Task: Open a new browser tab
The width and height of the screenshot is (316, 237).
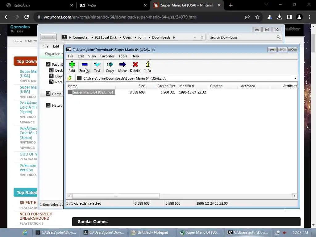Action: [231, 5]
